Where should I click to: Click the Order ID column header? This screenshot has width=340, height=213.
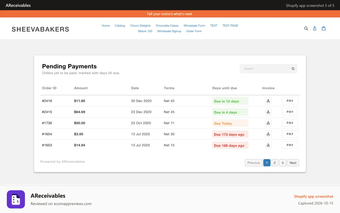(49, 88)
